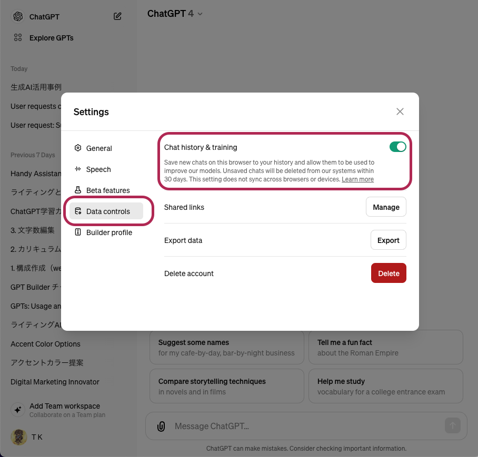Viewport: 478px width, 457px height.
Task: Select the Suggest some names prompt card
Action: pos(227,348)
